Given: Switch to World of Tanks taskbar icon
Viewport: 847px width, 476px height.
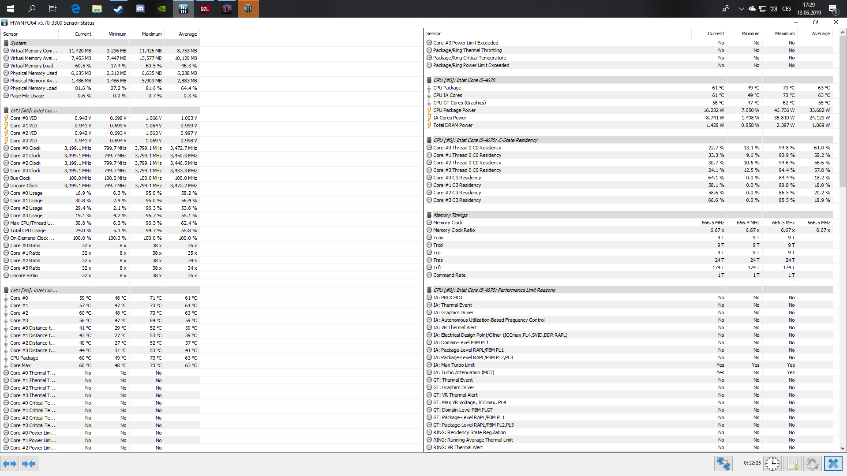Looking at the screenshot, I should pyautogui.click(x=248, y=9).
